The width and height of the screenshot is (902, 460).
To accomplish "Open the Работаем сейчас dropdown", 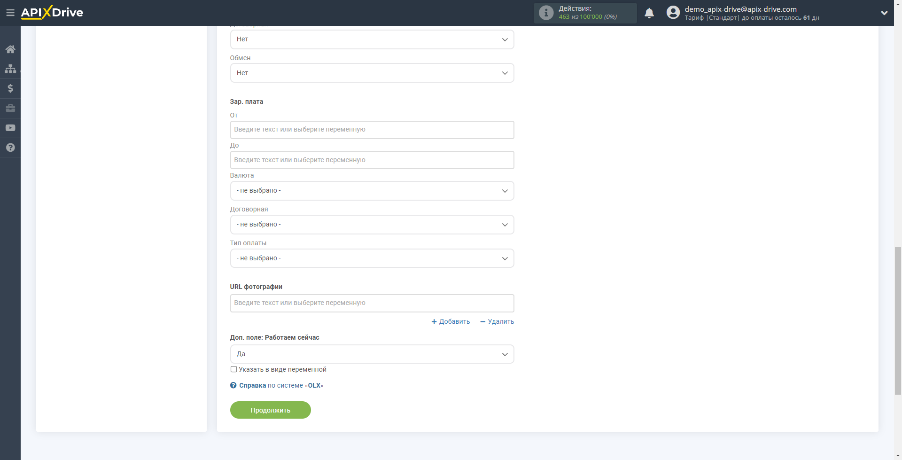I will click(372, 354).
